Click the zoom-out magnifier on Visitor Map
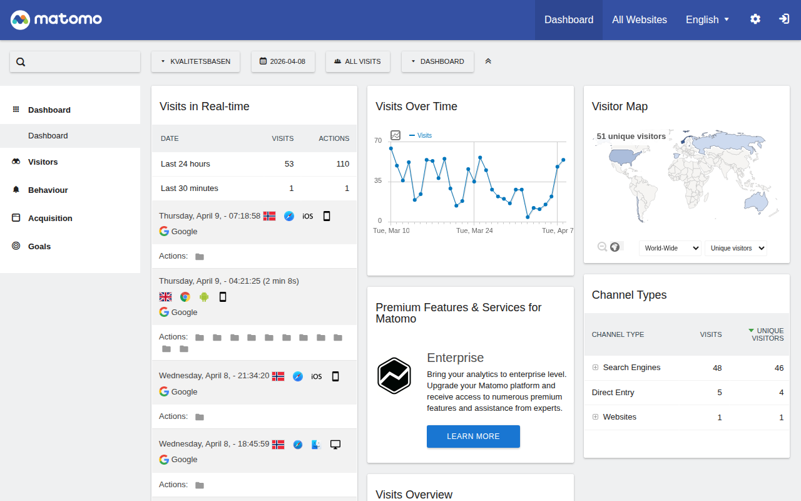The width and height of the screenshot is (801, 501). (x=602, y=247)
